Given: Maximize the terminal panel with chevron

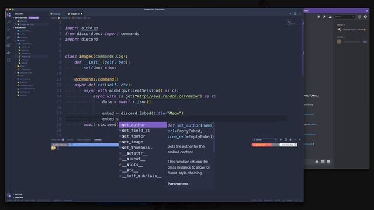Looking at the screenshot, I should coord(295,139).
